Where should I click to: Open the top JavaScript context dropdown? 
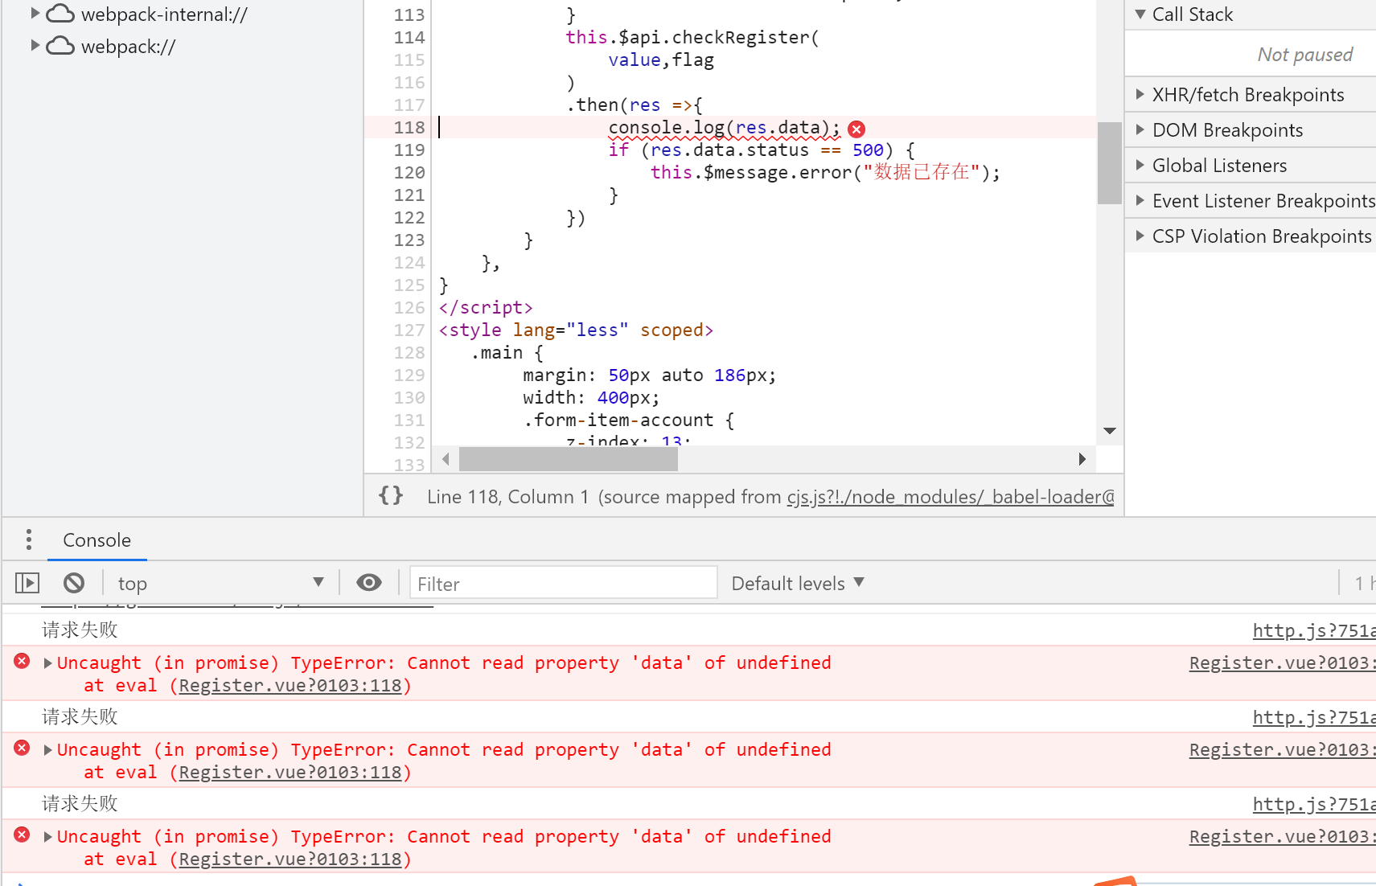pyautogui.click(x=220, y=583)
